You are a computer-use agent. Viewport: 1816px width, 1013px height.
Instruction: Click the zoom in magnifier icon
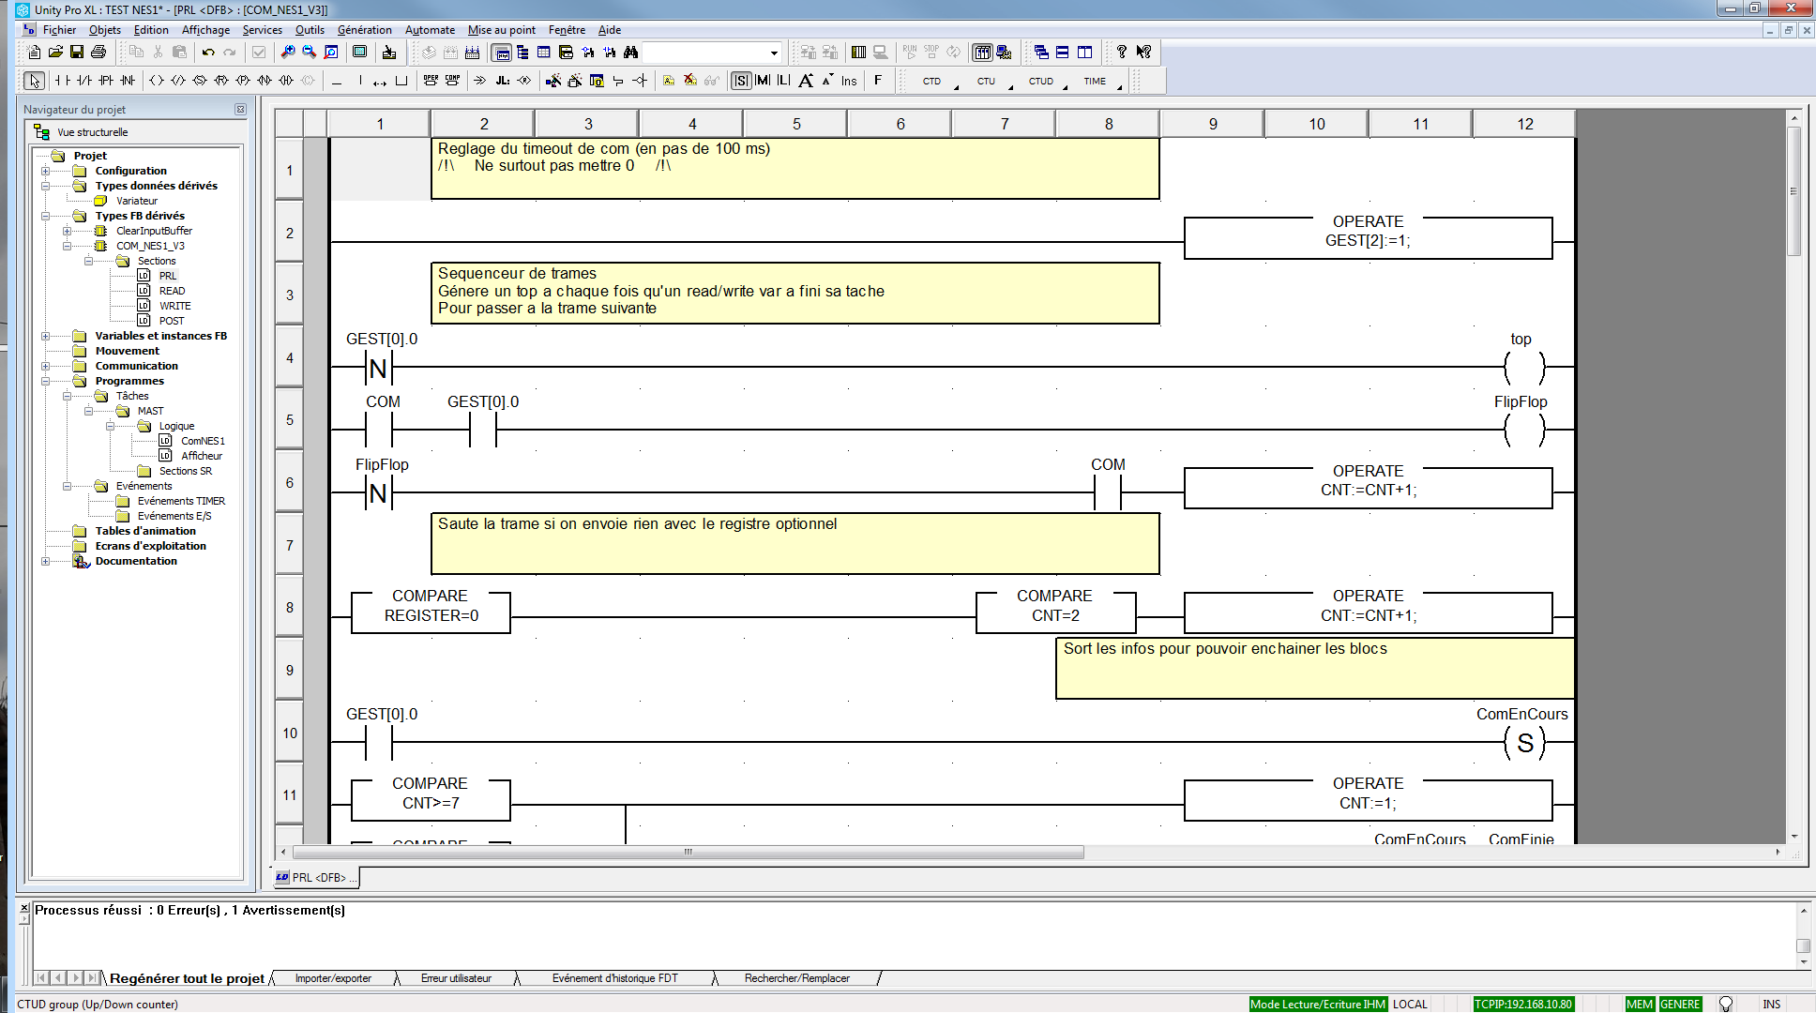pos(288,53)
